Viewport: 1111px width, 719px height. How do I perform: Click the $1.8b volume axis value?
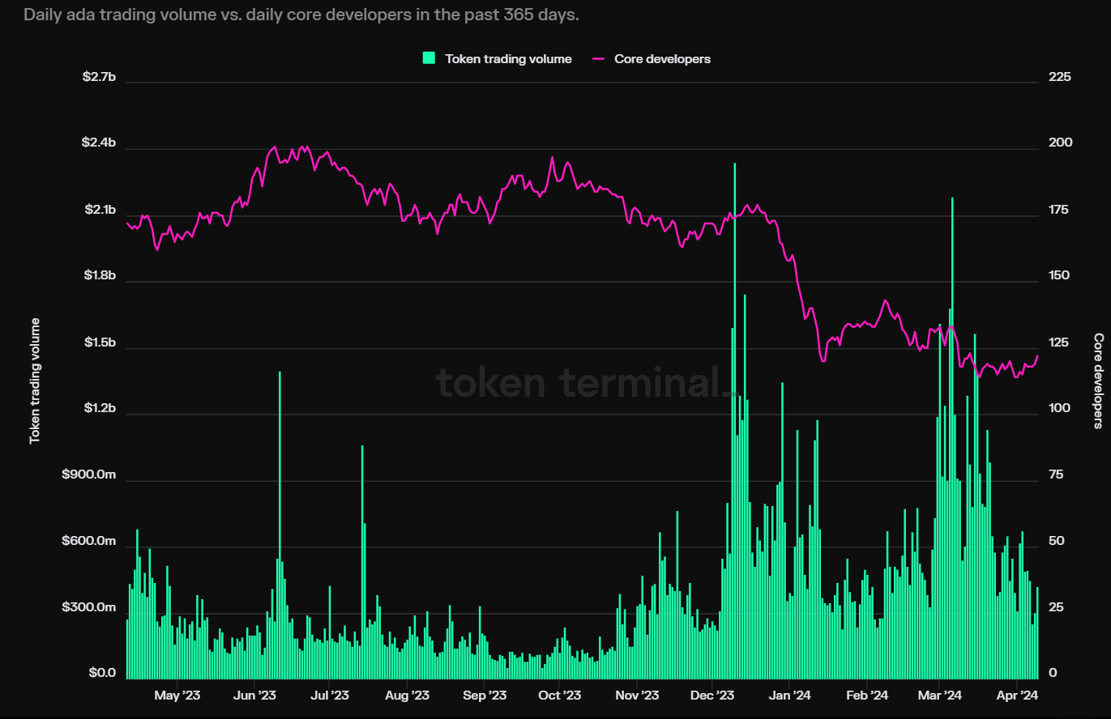point(99,276)
